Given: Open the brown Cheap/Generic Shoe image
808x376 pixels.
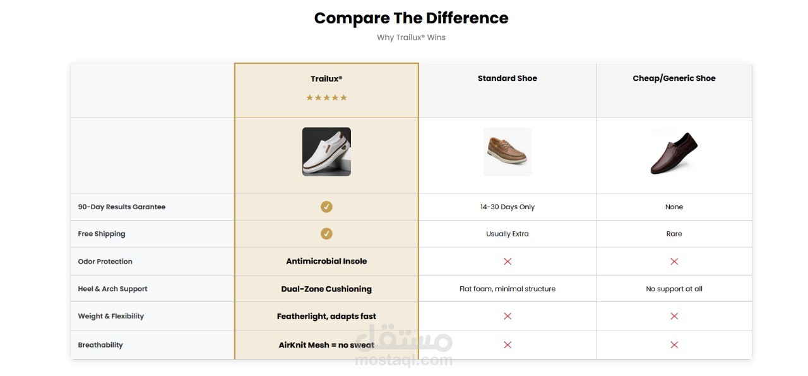Looking at the screenshot, I should (674, 152).
